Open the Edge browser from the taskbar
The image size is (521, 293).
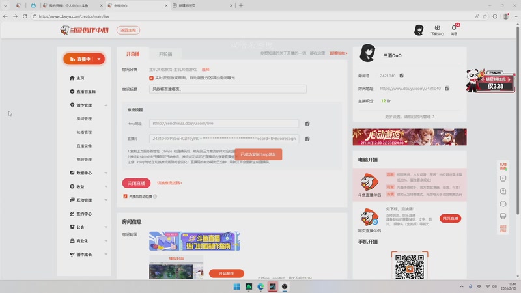260,286
